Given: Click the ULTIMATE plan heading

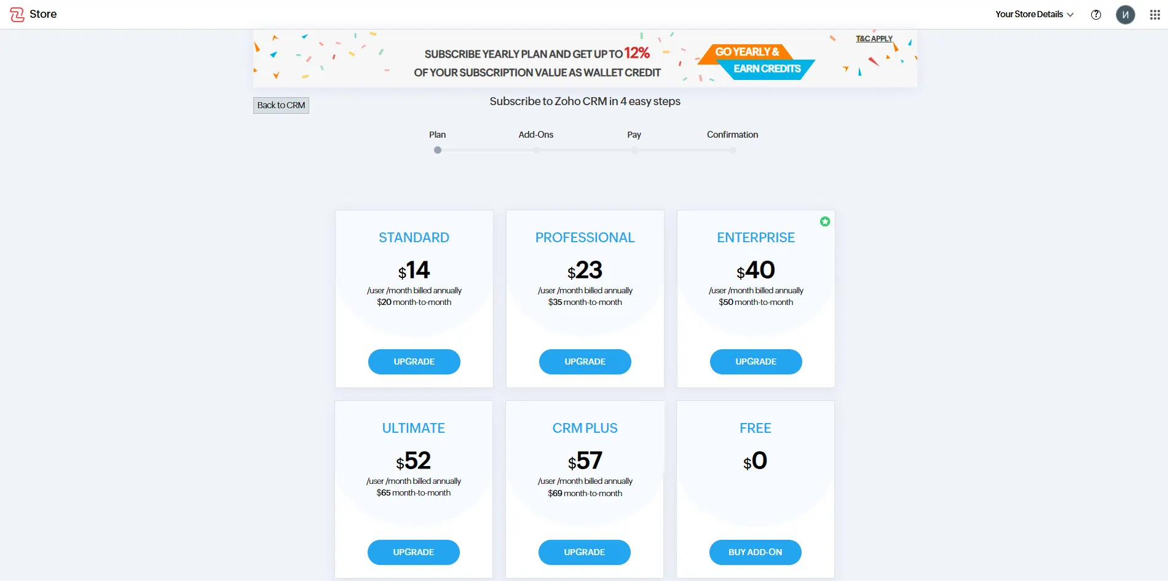Looking at the screenshot, I should pos(414,428).
